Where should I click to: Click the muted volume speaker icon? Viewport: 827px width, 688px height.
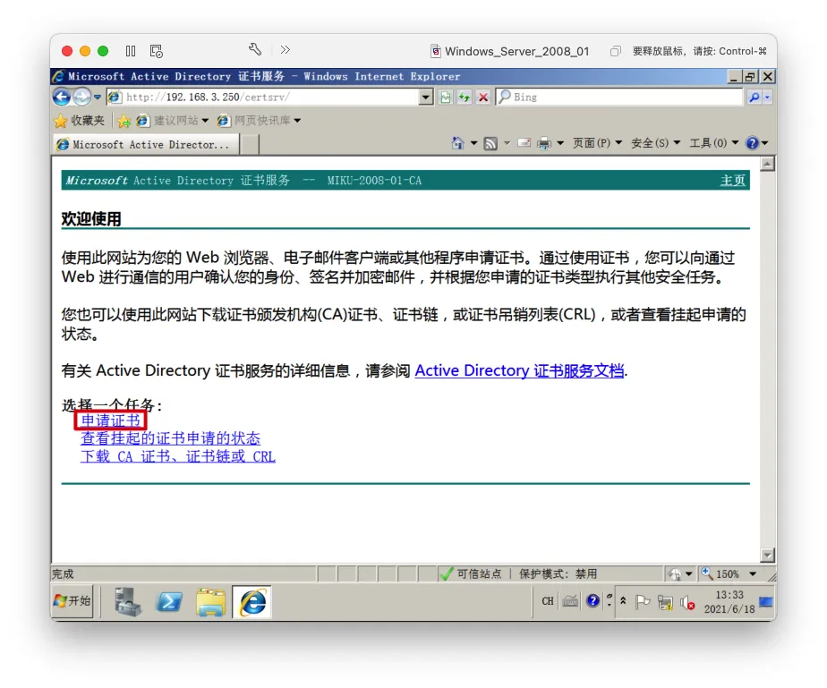coord(687,602)
